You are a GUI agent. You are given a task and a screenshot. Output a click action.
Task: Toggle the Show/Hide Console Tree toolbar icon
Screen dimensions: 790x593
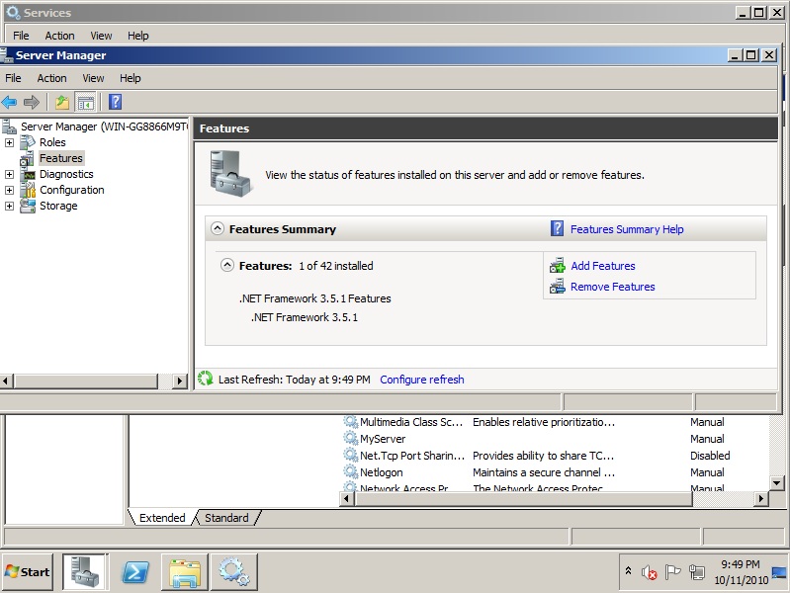[x=85, y=102]
